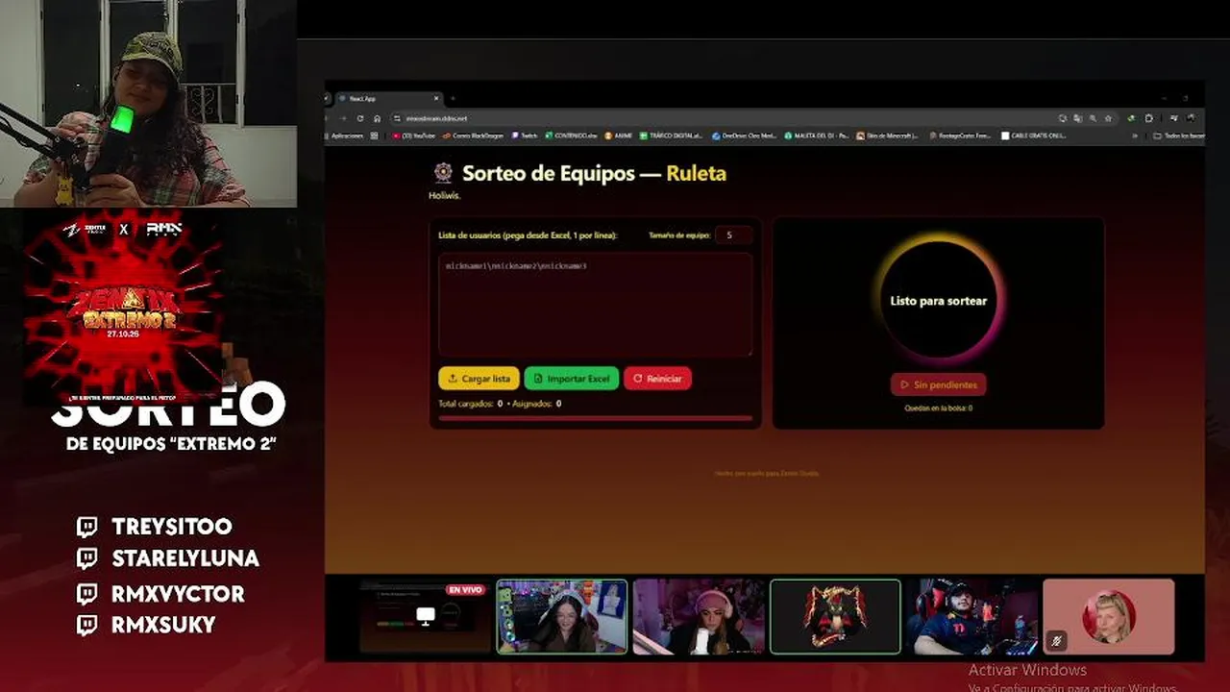Click the Twitch icon beside RMXSUKY
This screenshot has height=692, width=1230.
[x=87, y=625]
